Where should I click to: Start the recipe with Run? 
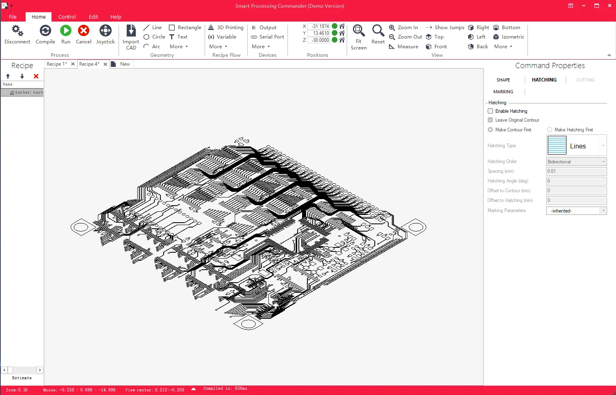point(66,34)
